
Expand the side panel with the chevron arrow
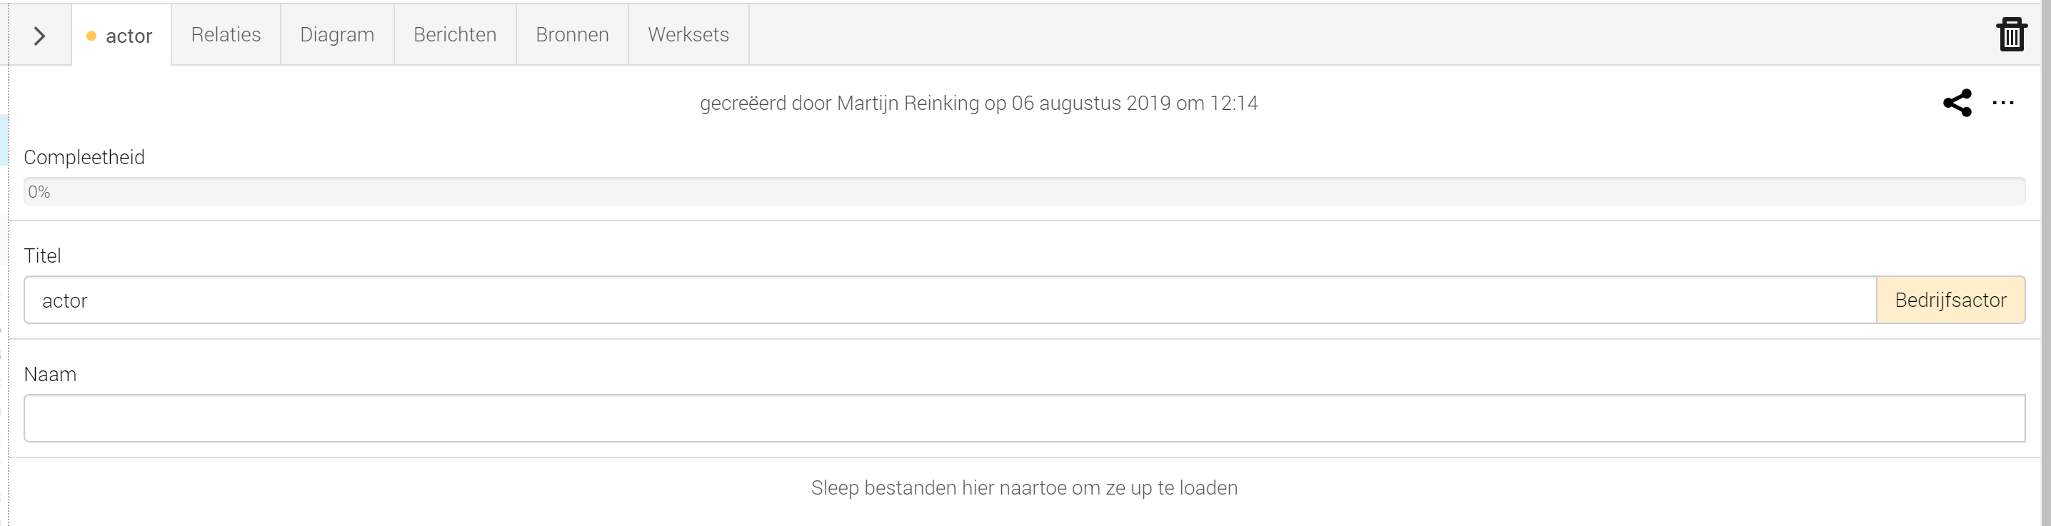[x=39, y=36]
